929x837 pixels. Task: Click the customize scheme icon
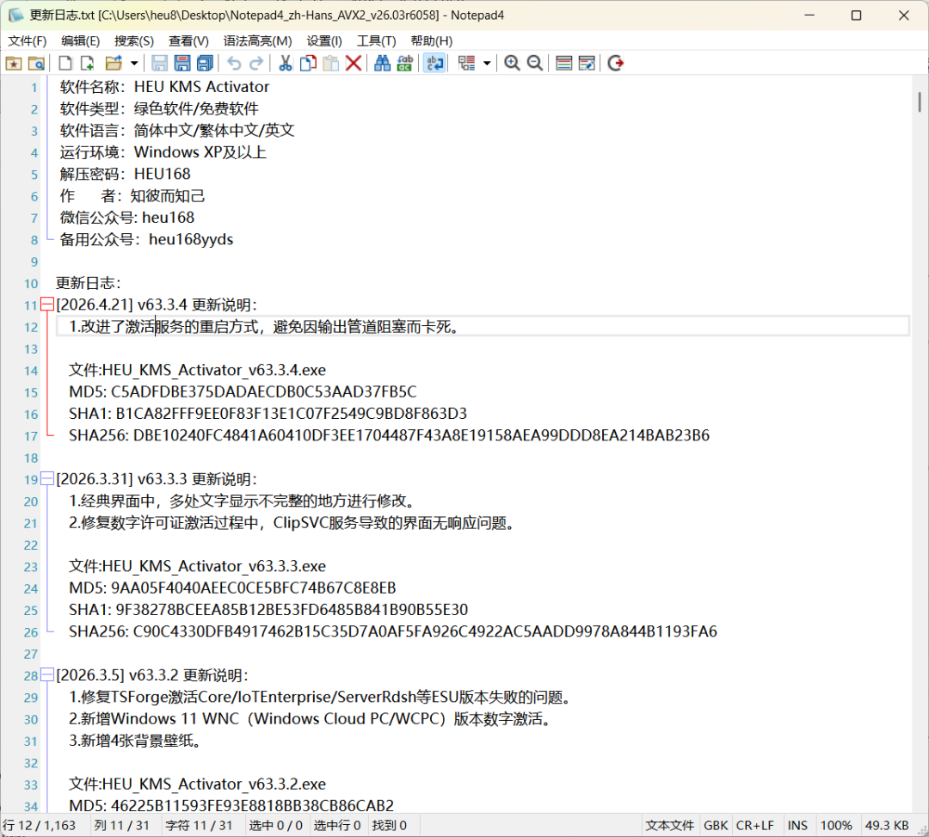[x=587, y=64]
